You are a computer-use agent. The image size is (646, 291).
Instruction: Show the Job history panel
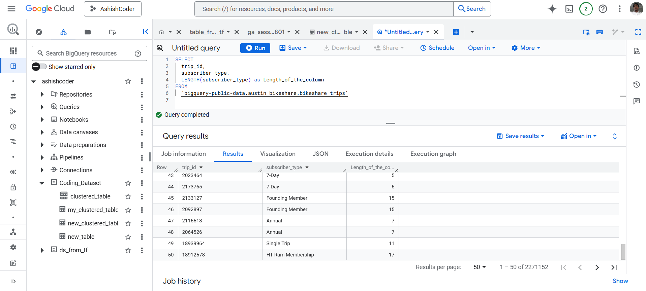pos(620,281)
